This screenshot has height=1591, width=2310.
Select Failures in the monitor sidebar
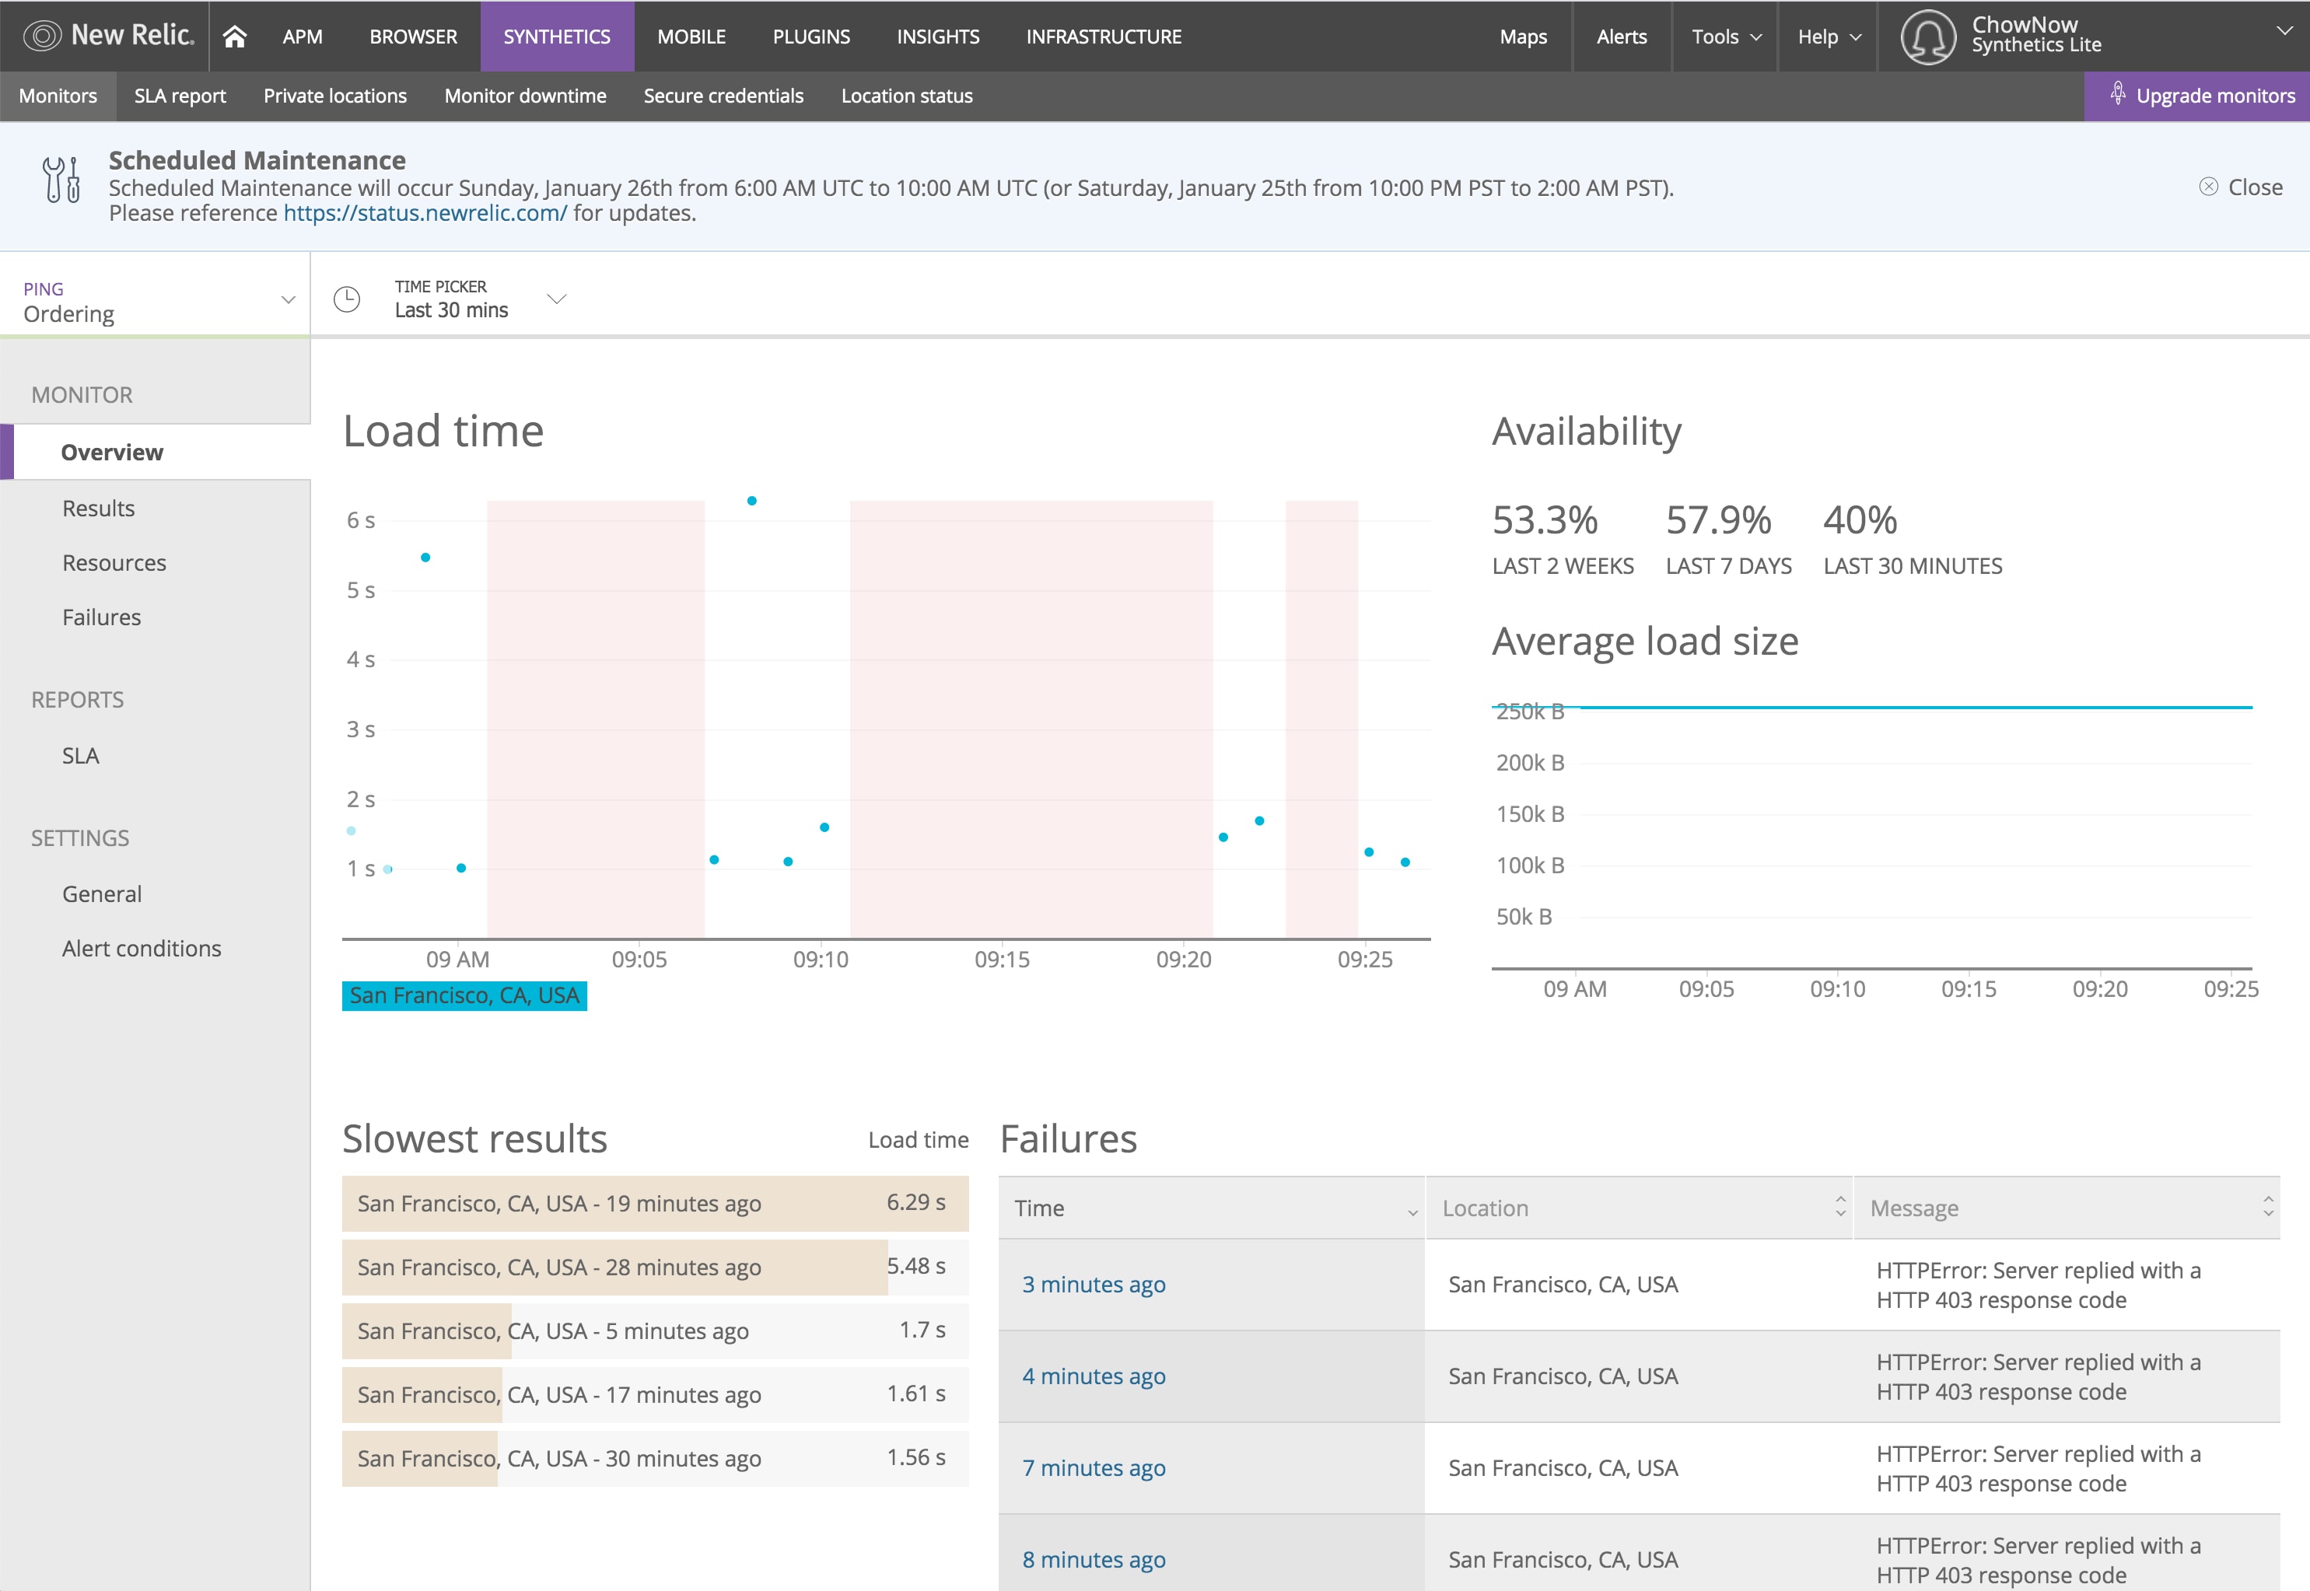pos(102,617)
